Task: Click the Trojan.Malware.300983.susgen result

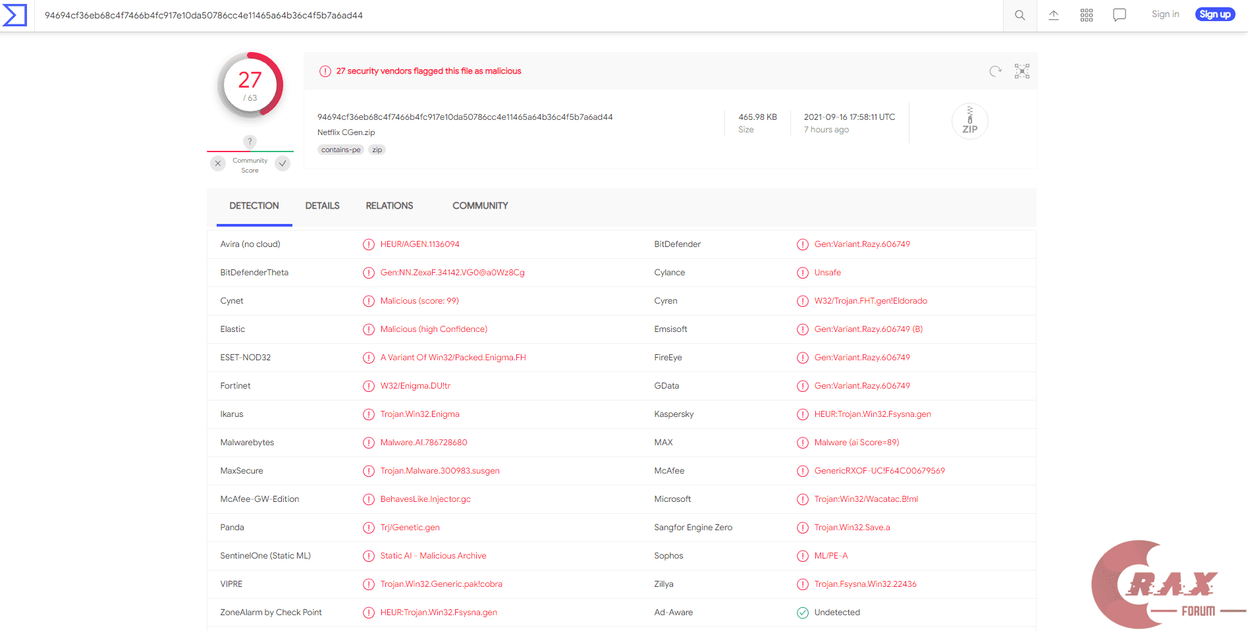Action: tap(440, 471)
